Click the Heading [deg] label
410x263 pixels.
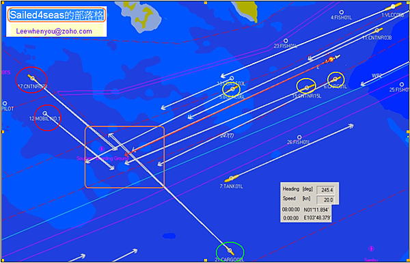298,189
